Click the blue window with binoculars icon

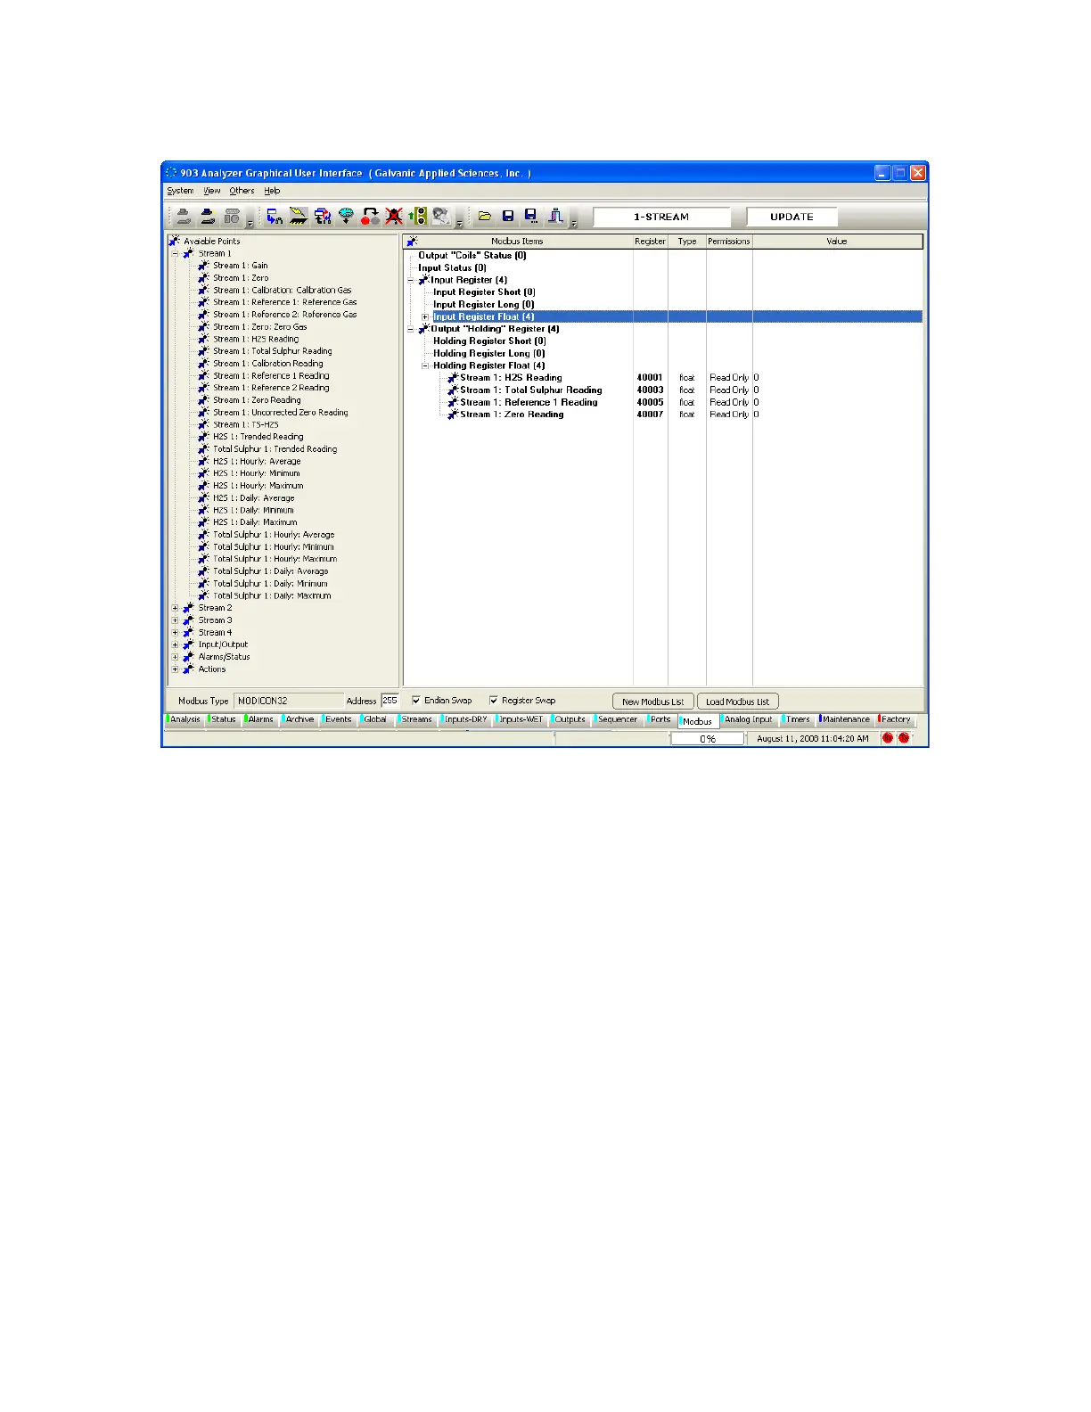tap(275, 216)
